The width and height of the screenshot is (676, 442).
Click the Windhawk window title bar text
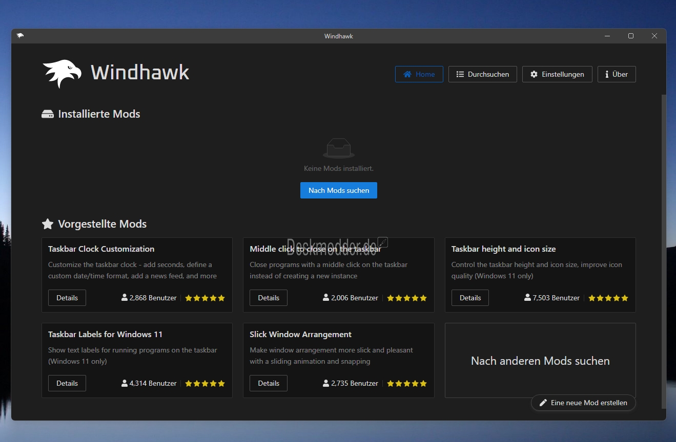pos(339,36)
